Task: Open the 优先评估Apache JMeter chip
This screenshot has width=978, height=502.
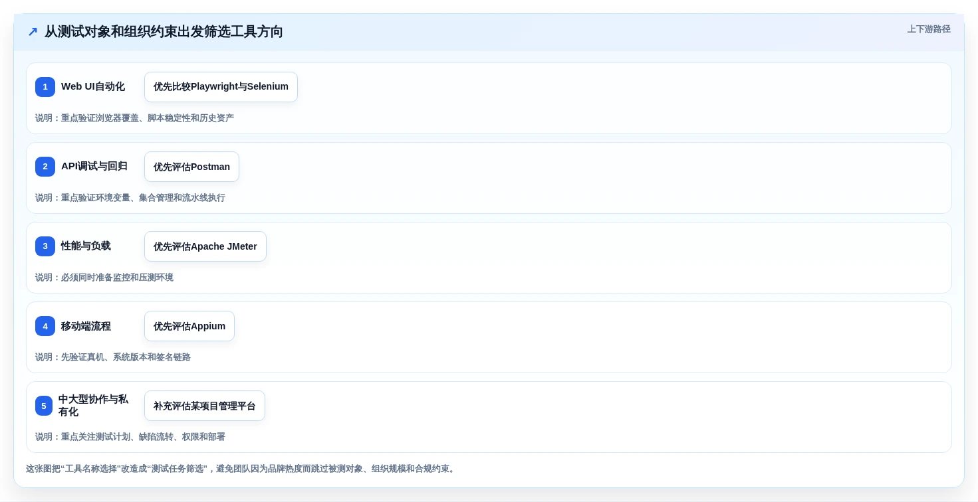Action: 205,246
